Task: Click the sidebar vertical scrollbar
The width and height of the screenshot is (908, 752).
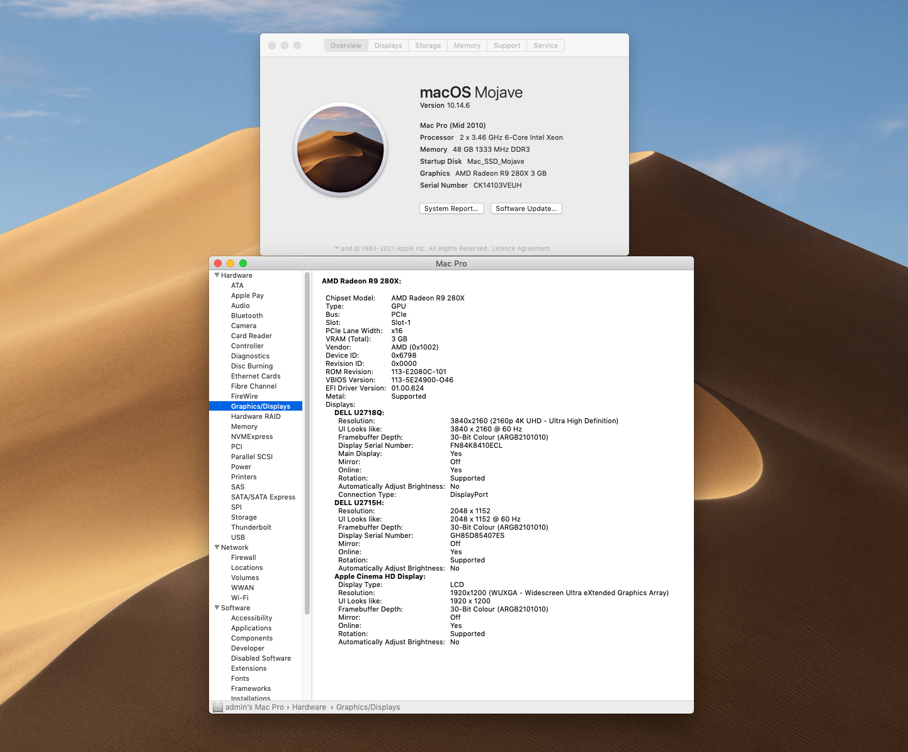Action: click(307, 443)
